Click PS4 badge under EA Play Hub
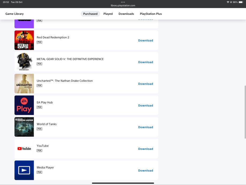 tap(39, 107)
